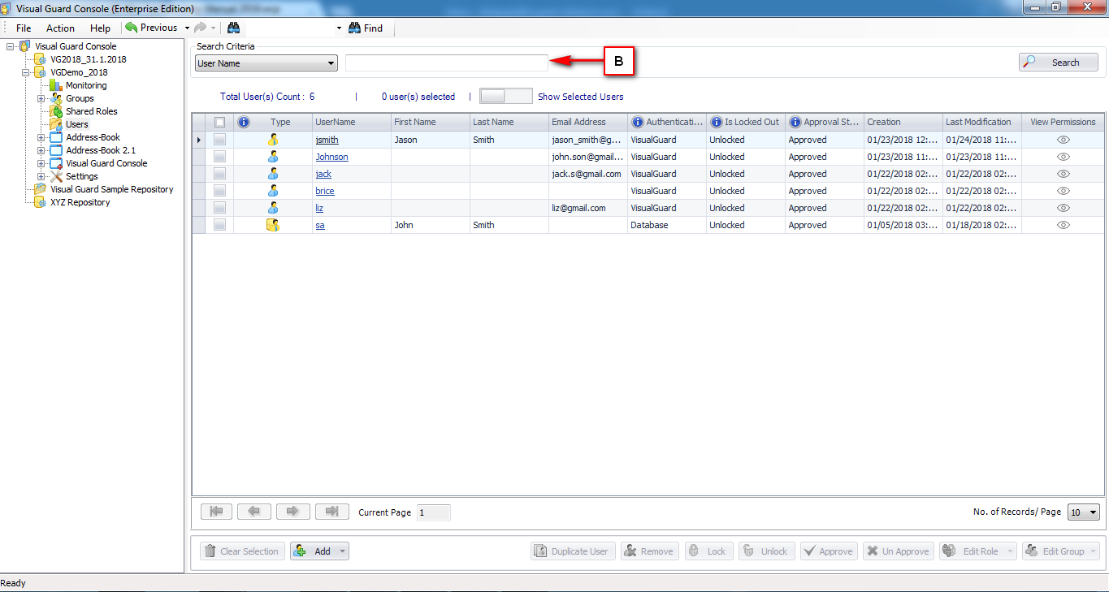
Task: Enable the Show Selected Users switch
Action: click(505, 96)
